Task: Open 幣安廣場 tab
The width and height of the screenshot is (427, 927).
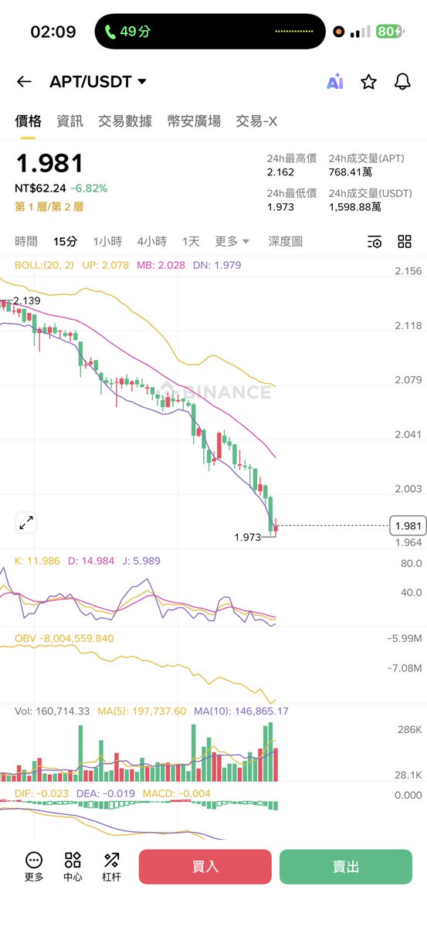Action: click(194, 121)
